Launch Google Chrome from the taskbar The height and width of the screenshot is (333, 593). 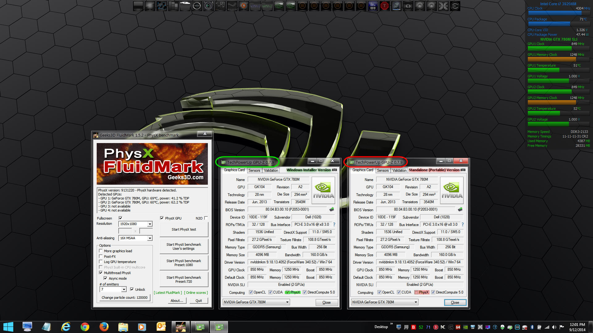pos(85,327)
